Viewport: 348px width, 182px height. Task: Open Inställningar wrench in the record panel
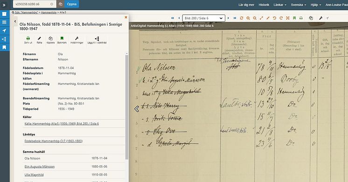click(77, 38)
